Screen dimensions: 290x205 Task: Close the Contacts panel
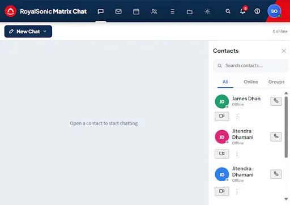[284, 51]
